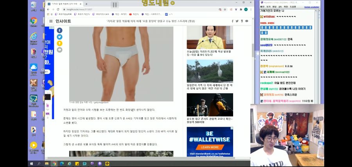
Task: Open Chrome three-dot menu
Action: 251,9
